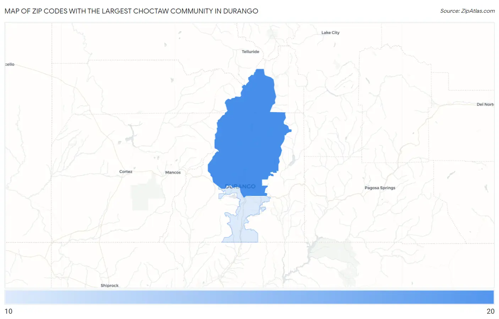The image size is (499, 319).
Task: Click the Cortez map label
Action: tap(126, 172)
